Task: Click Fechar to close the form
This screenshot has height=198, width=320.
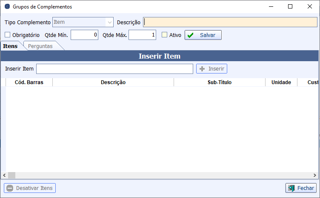Action: pyautogui.click(x=300, y=188)
